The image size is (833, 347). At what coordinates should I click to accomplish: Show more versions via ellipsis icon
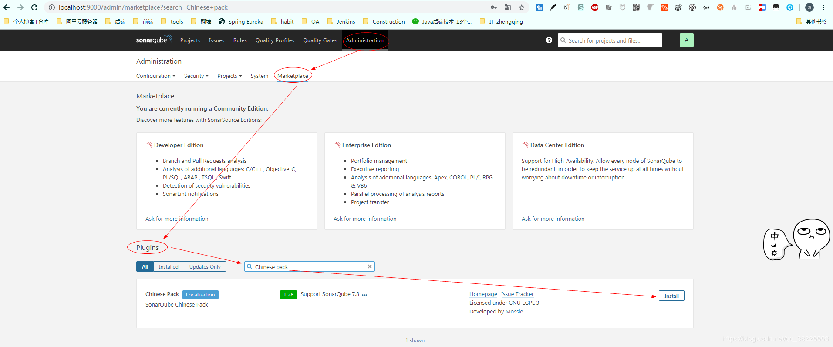[364, 295]
